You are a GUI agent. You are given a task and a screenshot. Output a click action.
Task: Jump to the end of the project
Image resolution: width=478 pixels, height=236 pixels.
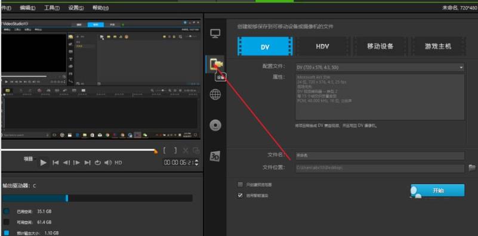(88, 163)
